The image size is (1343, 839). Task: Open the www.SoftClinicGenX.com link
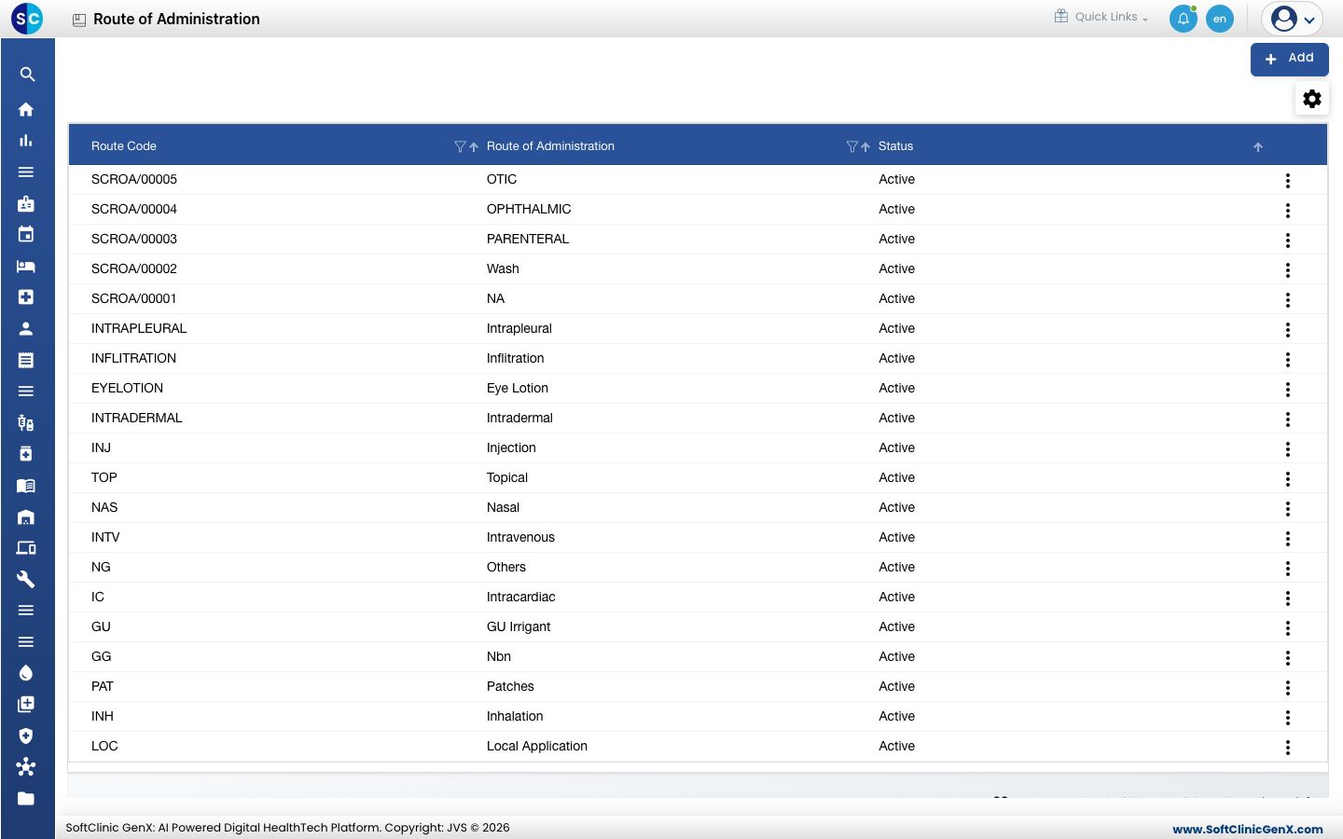[x=1248, y=829]
